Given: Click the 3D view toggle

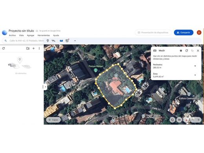Looking at the screenshot, I should 179,120.
